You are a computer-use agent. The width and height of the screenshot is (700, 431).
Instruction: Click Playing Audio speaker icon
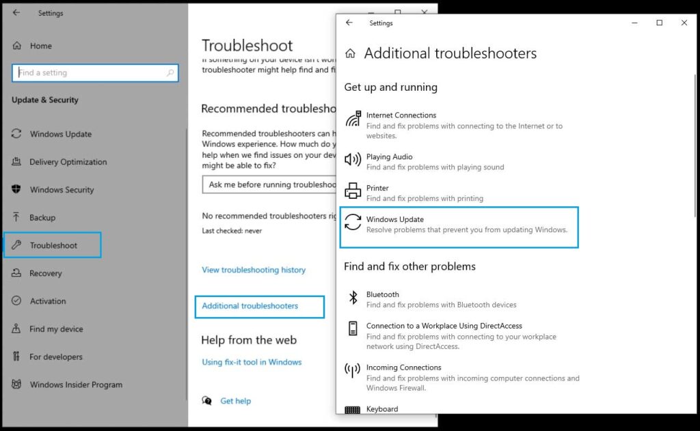coord(353,159)
